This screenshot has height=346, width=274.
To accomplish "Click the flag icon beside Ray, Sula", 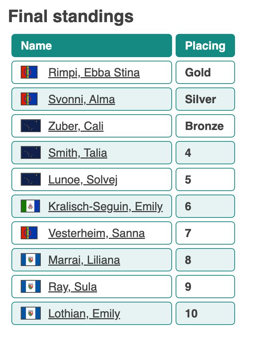I will click(31, 287).
